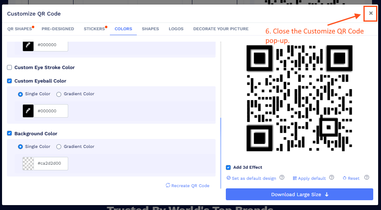Edit the eyeball color hex field

tap(51, 111)
